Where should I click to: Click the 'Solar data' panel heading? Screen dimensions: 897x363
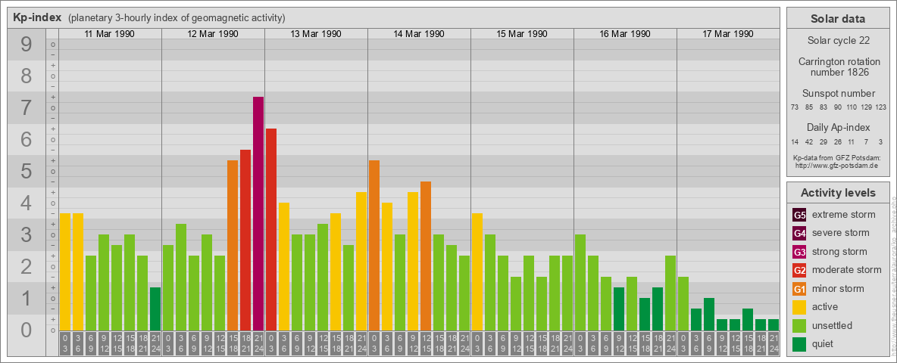point(838,19)
